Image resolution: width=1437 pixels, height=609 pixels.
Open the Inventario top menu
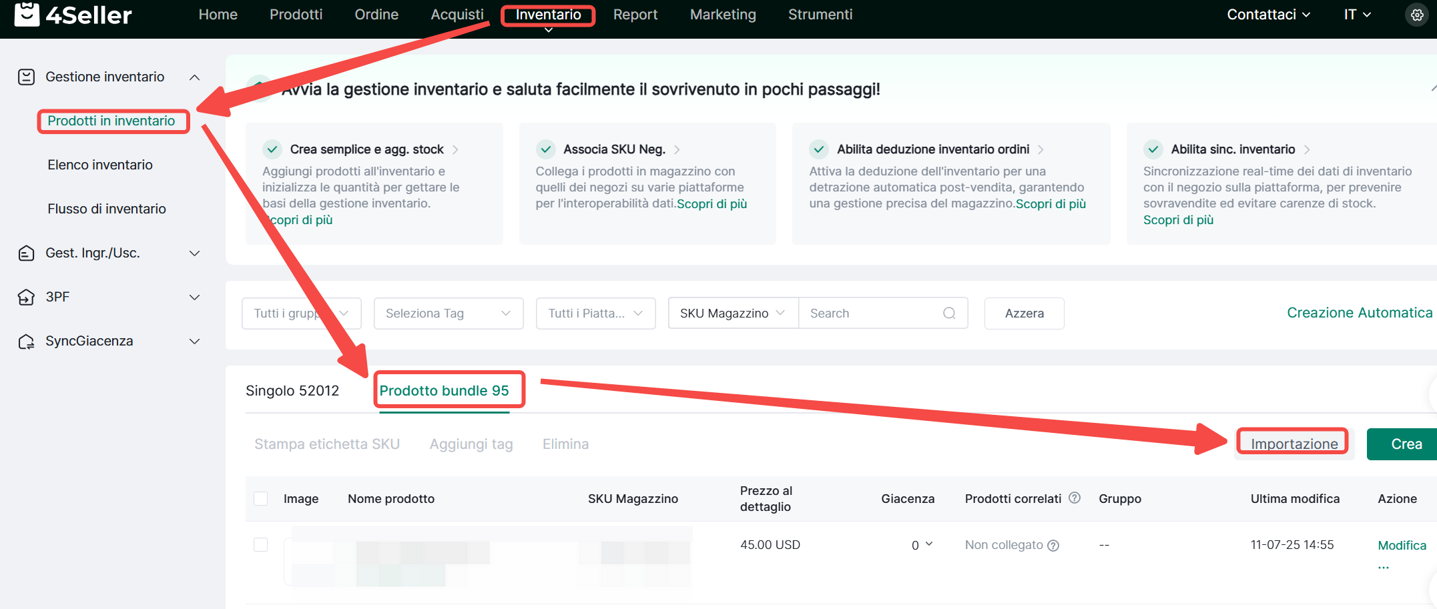(548, 15)
